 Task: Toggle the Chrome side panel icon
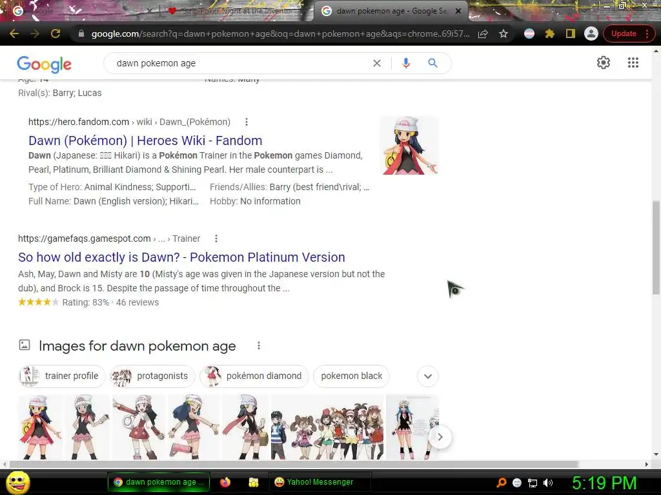(x=571, y=34)
